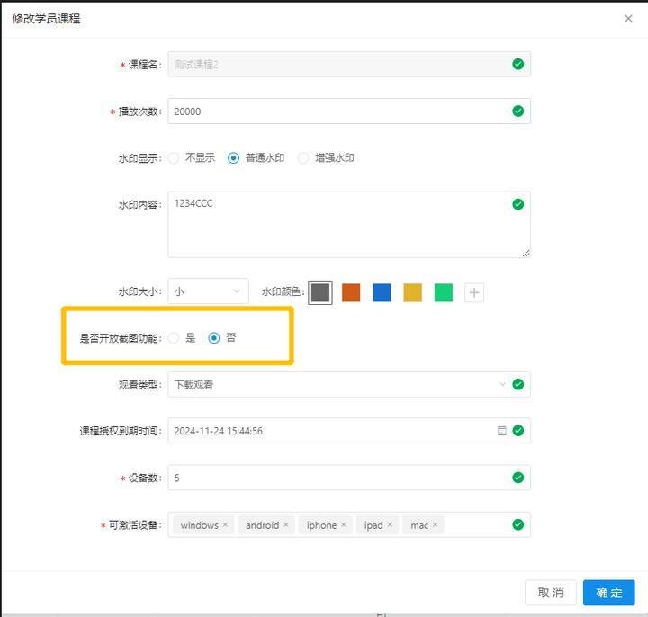The image size is (648, 617).
Task: Select the 不显示 watermark option
Action: pyautogui.click(x=174, y=158)
